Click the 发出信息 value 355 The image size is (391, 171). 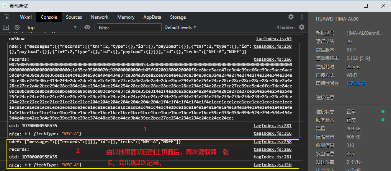pyautogui.click(x=350, y=153)
